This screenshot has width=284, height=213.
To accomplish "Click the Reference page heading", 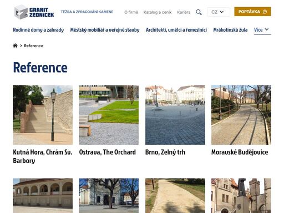I will [40, 68].
